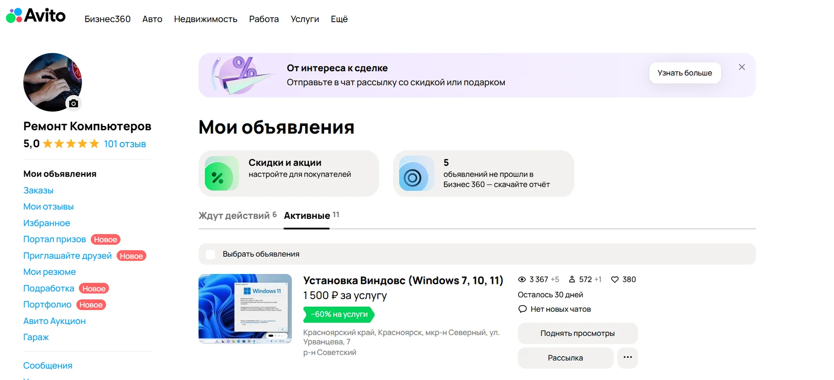Open Работа in the top menu
834x380 pixels.
click(x=264, y=19)
